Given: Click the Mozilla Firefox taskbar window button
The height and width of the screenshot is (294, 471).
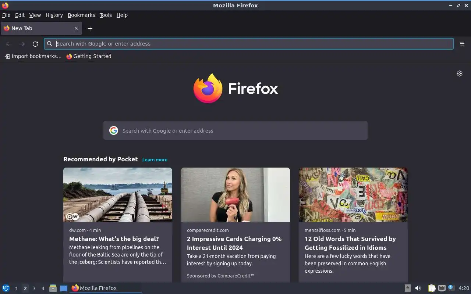Looking at the screenshot, I should point(106,288).
